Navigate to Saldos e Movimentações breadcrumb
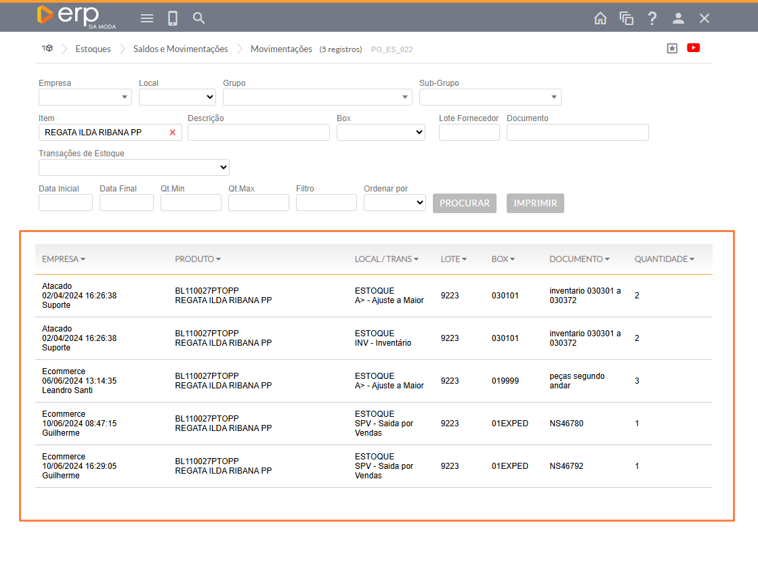This screenshot has width=758, height=567. point(180,49)
